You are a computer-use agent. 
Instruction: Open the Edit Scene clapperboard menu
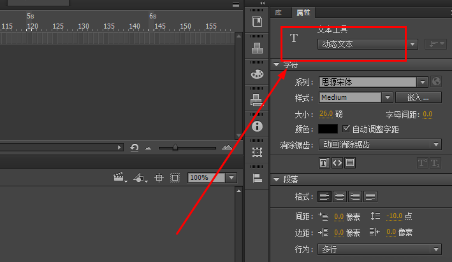coord(120,177)
